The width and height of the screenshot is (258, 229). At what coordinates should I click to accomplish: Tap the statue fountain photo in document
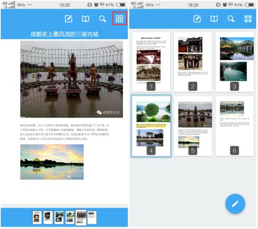pyautogui.click(x=71, y=79)
